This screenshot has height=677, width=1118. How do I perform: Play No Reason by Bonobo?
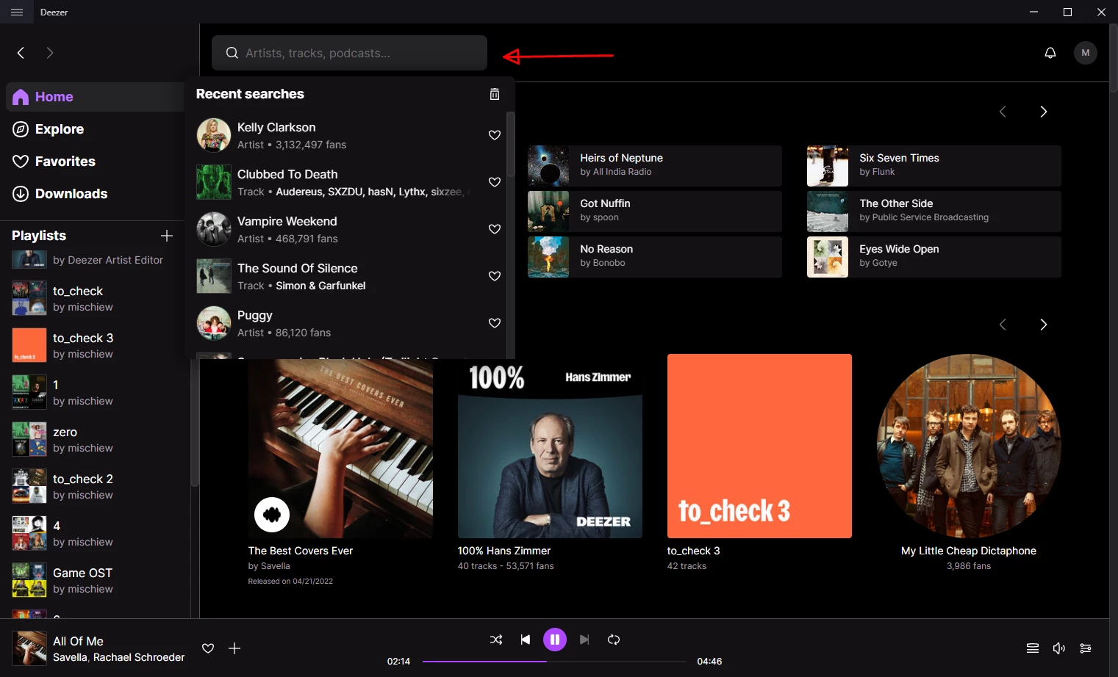(655, 257)
